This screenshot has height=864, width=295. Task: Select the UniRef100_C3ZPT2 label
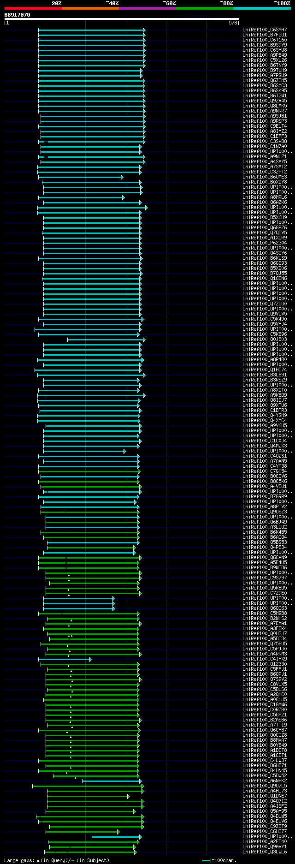click(x=265, y=172)
